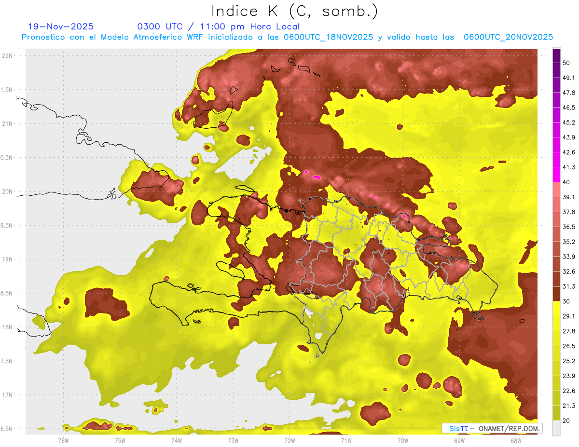Screen dimensions: 579x447
Task: Click the colorbar label "37.8"
Action: click(569, 212)
